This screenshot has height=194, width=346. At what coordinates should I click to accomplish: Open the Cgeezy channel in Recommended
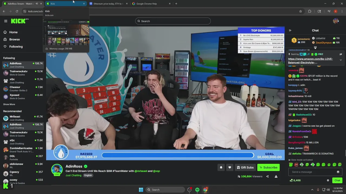[23, 174]
